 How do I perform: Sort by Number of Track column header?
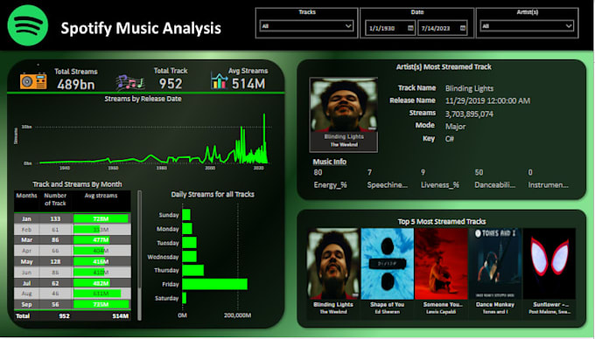click(55, 199)
